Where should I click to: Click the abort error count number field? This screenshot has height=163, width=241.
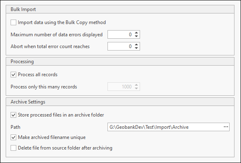tap(121, 46)
